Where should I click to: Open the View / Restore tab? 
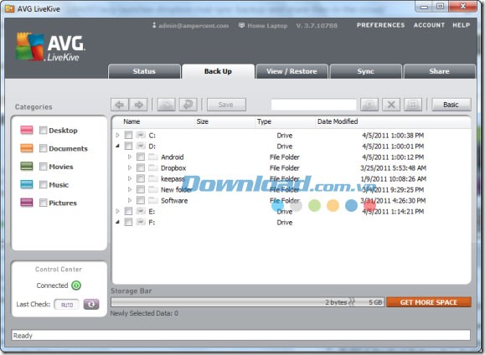coord(292,71)
